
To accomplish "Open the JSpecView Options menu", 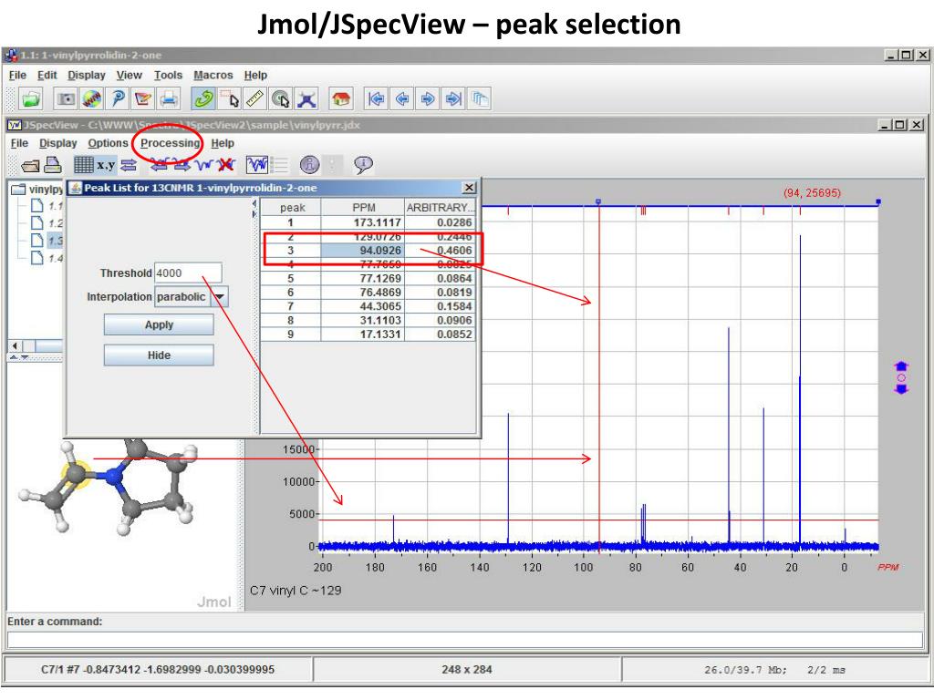I will click(x=108, y=143).
